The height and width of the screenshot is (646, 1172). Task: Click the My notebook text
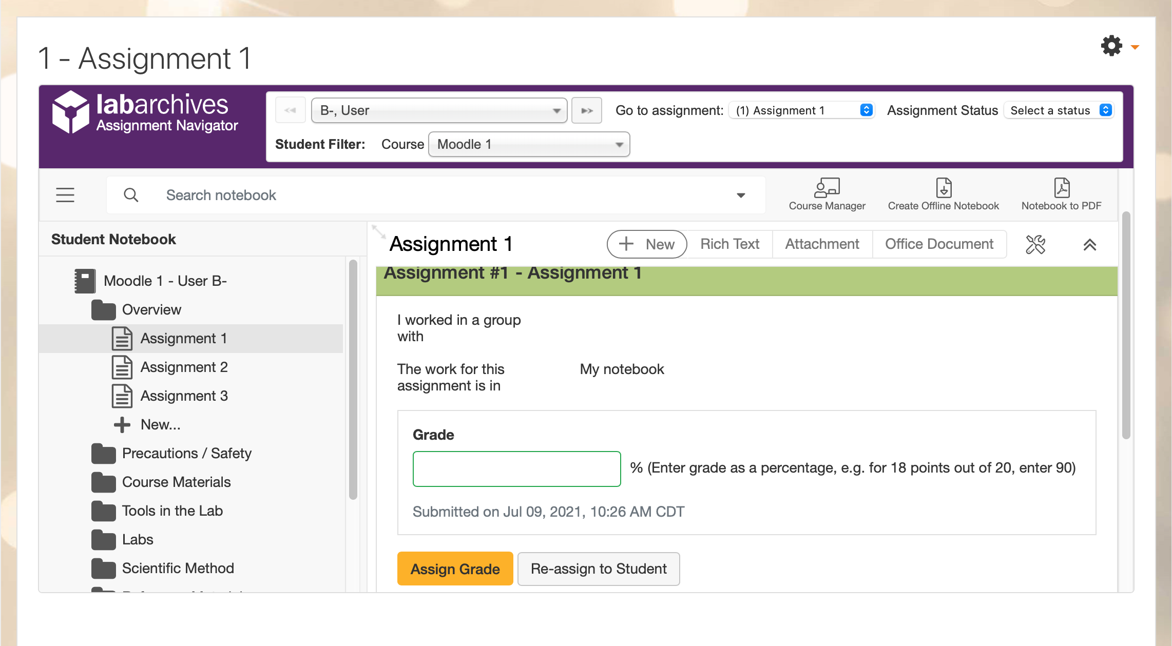point(622,369)
